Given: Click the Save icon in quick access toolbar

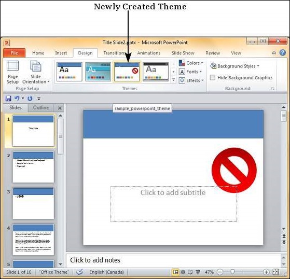Looking at the screenshot, I should [x=8, y=99].
